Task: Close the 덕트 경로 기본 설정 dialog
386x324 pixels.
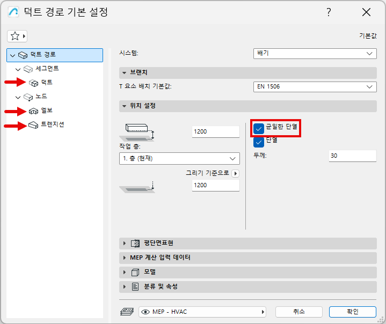Action: click(366, 12)
